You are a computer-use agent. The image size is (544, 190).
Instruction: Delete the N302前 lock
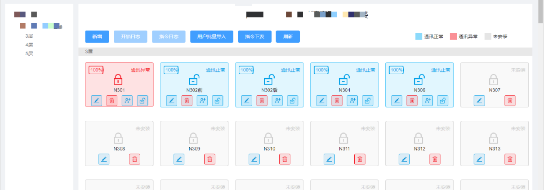(187, 101)
